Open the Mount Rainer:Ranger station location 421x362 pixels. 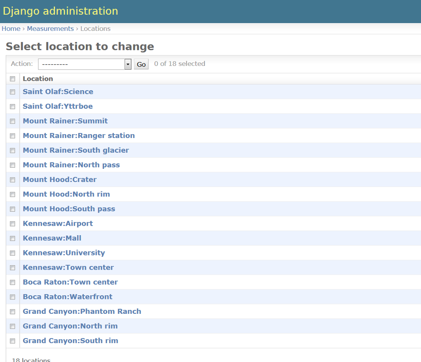79,135
